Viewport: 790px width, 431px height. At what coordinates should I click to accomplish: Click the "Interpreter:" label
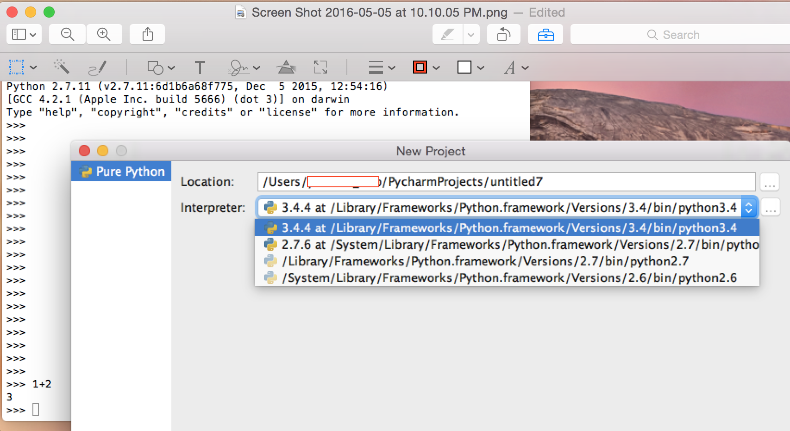213,208
